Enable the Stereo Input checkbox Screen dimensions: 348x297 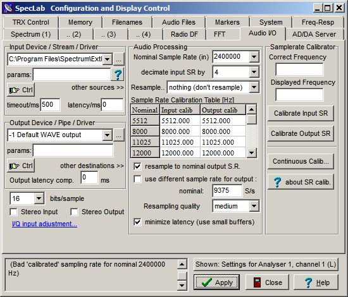pos(13,212)
